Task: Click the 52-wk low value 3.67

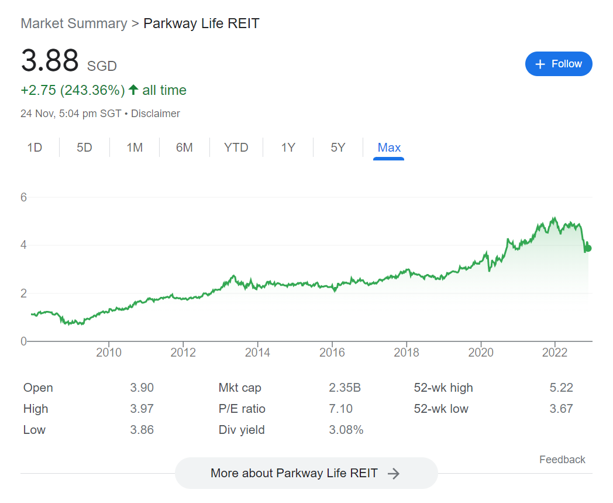Action: click(561, 409)
